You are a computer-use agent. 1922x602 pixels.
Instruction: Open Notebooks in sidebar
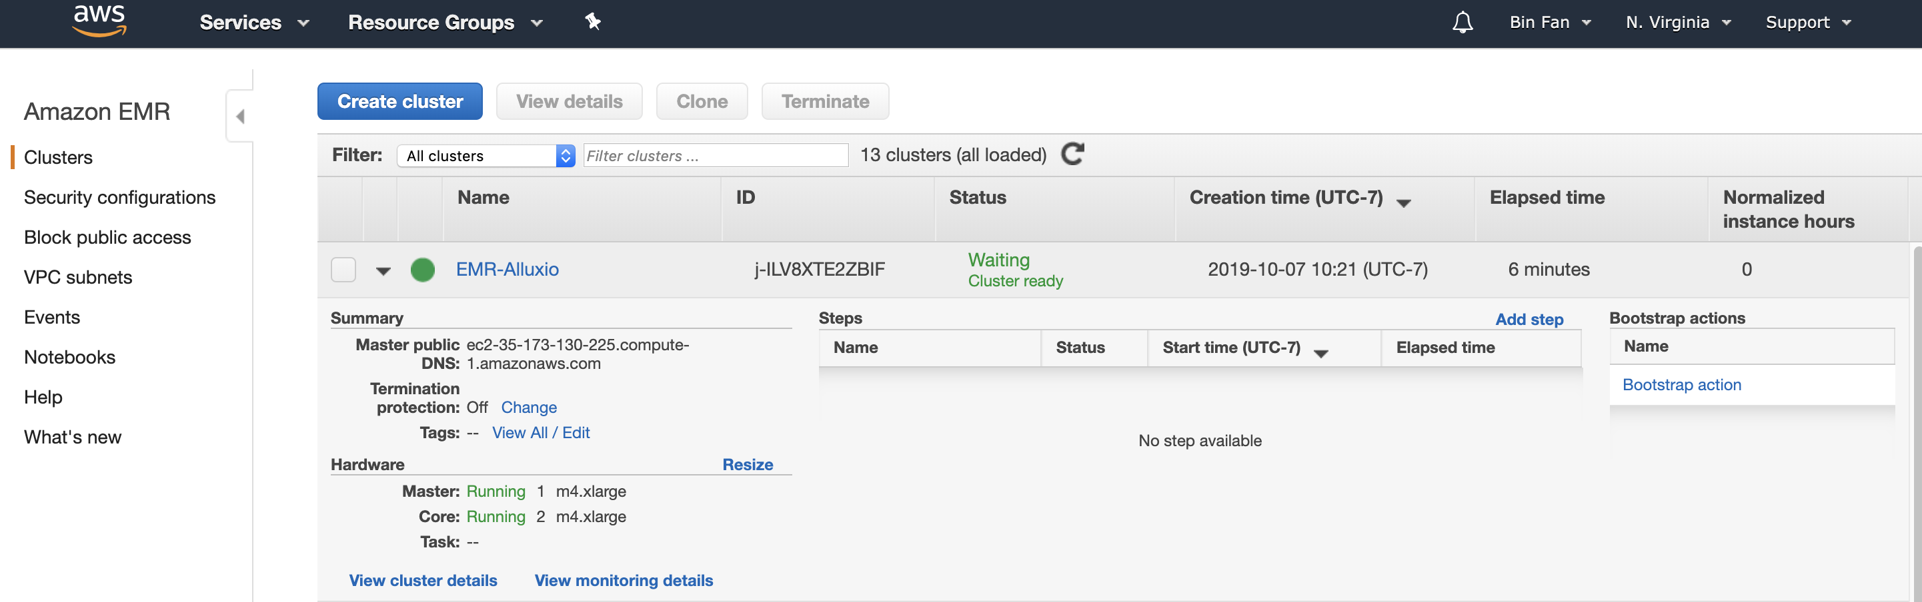(69, 357)
